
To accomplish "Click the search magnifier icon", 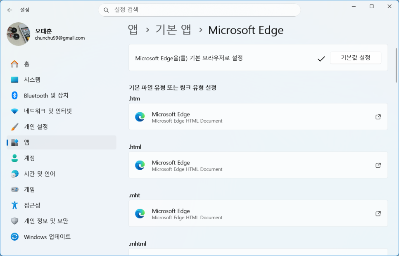I will [x=106, y=10].
